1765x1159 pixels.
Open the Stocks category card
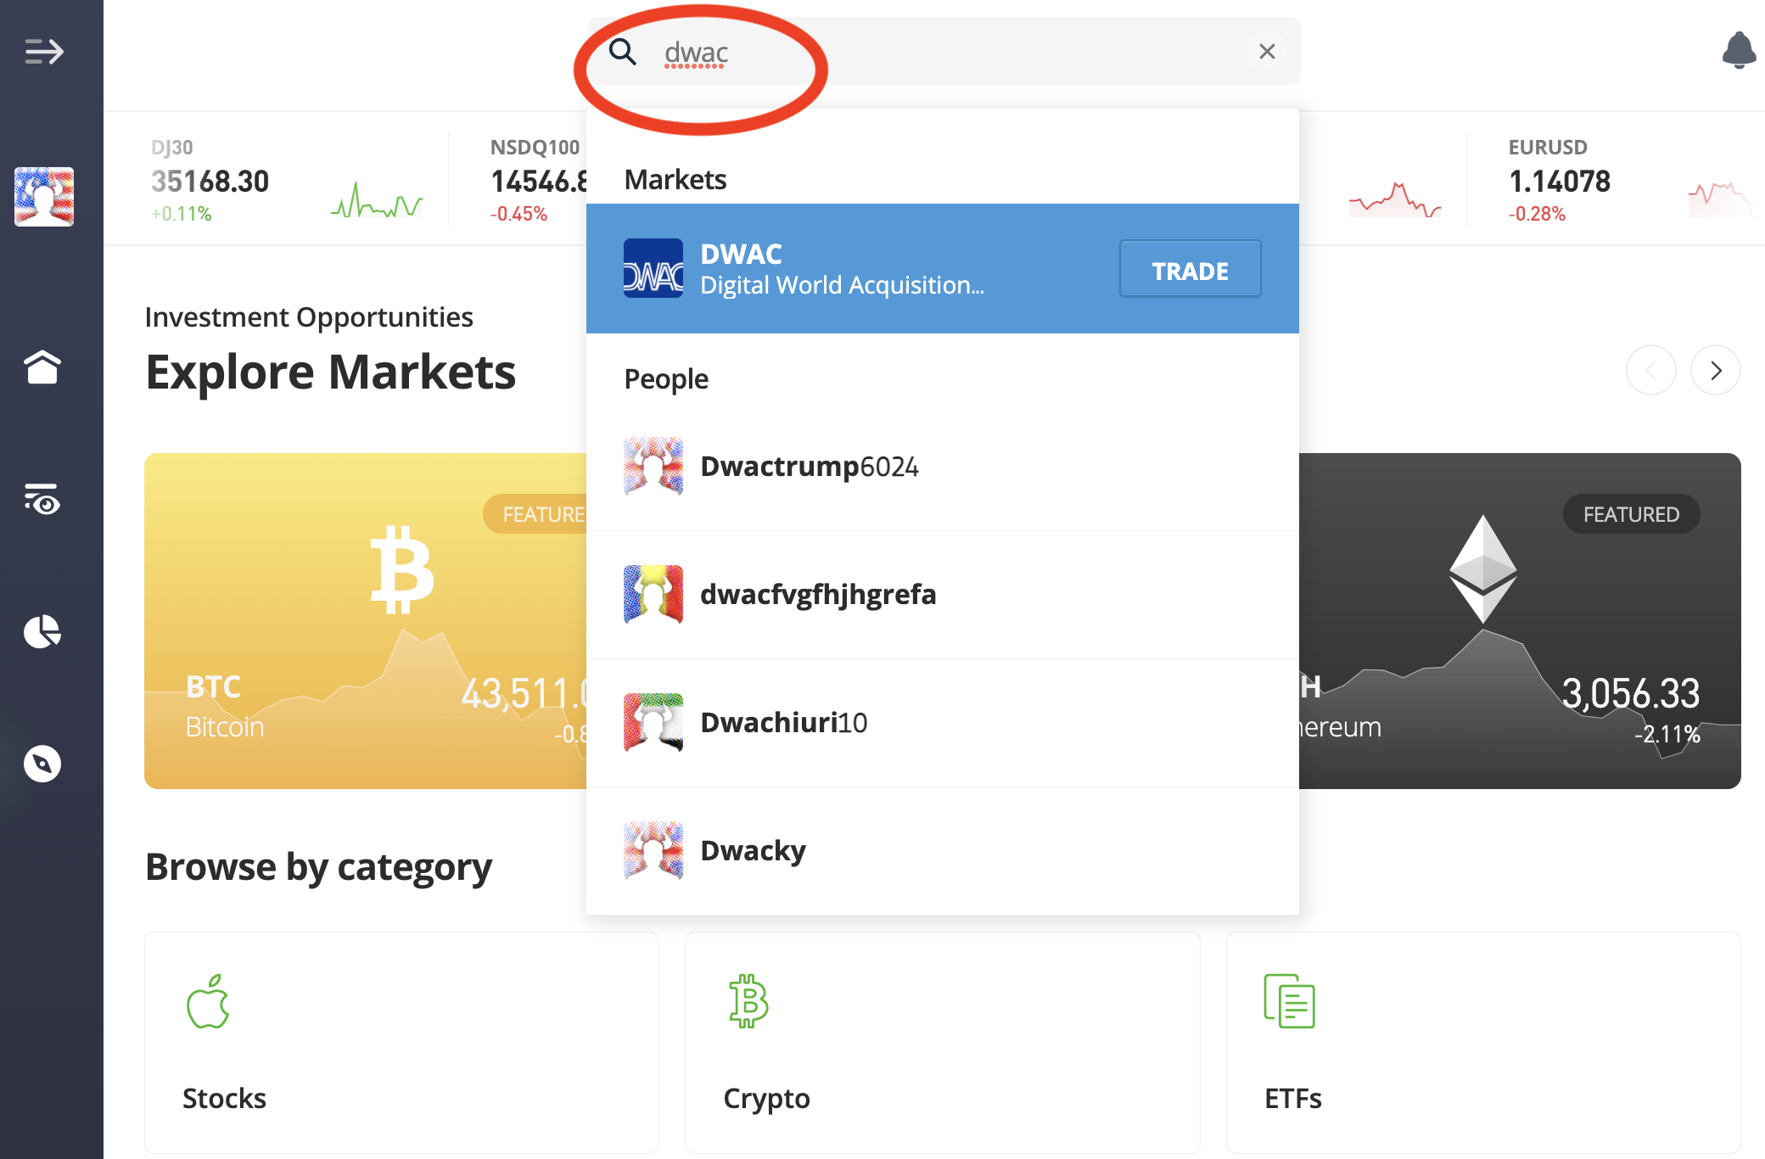401,1042
